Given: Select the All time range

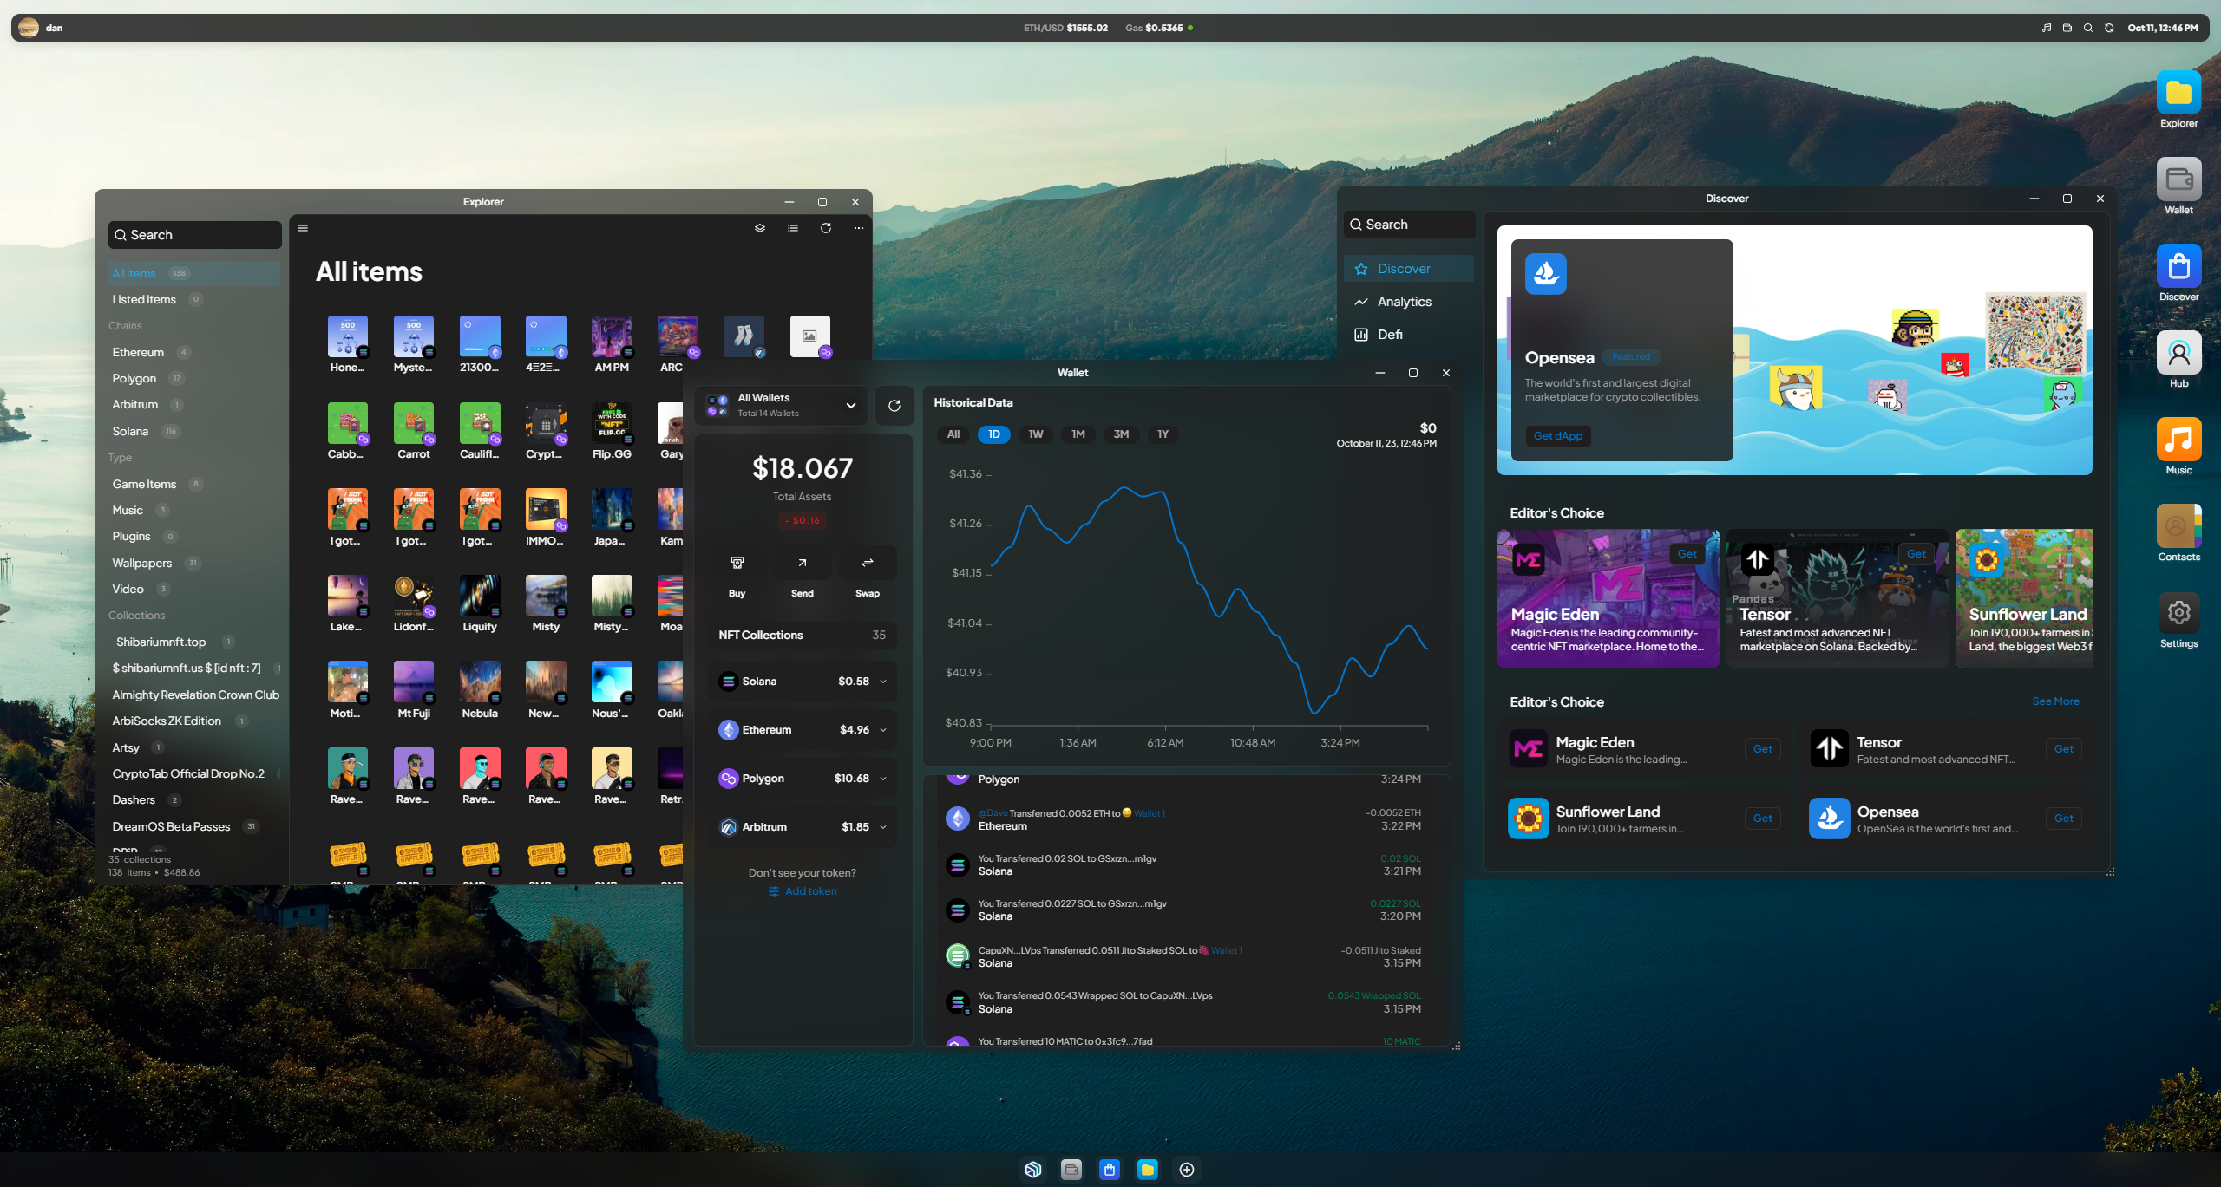Looking at the screenshot, I should pos(953,434).
